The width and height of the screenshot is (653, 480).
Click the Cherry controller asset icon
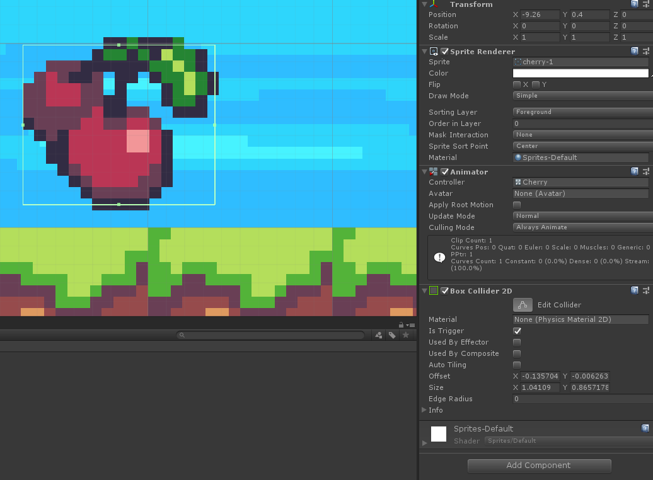518,182
